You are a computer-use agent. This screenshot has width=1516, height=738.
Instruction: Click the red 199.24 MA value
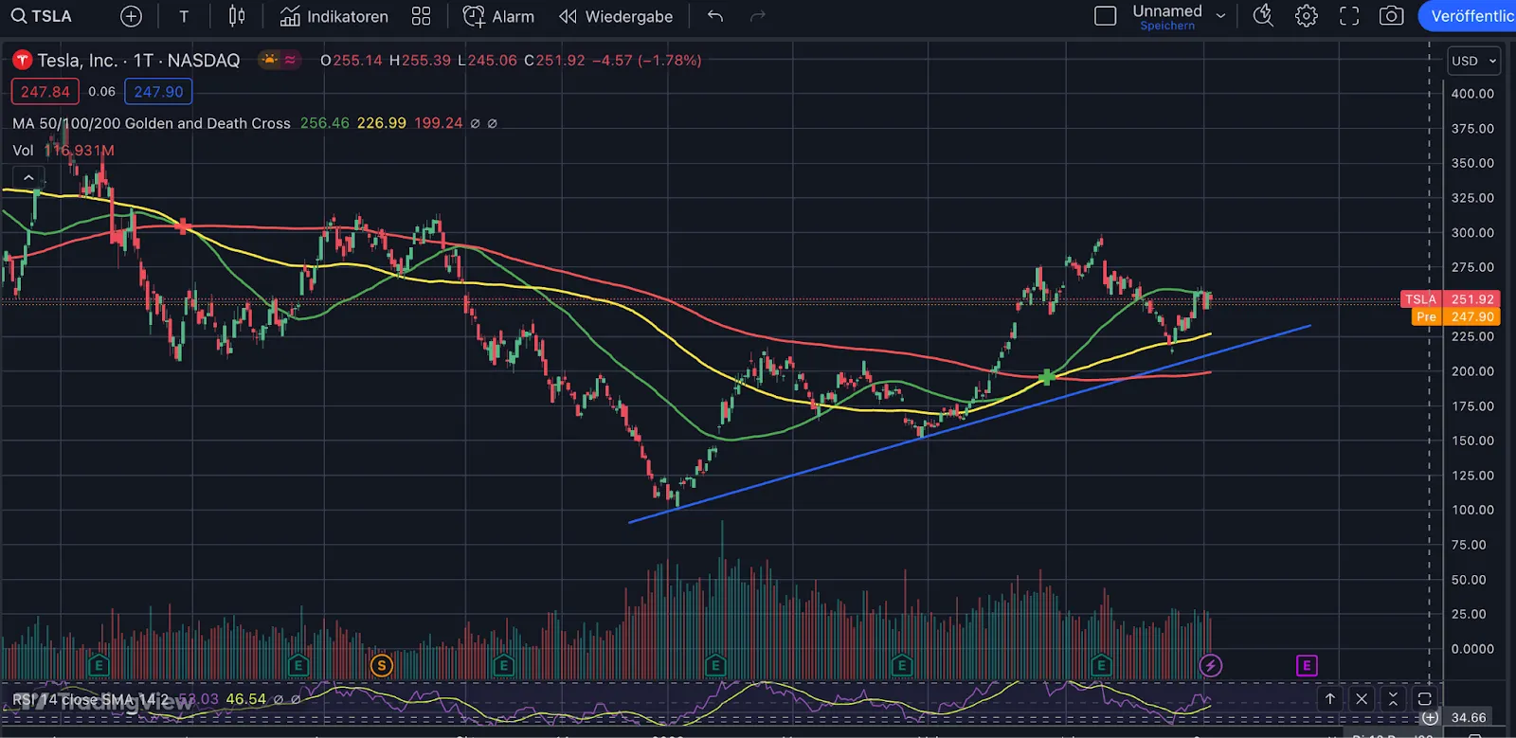coord(438,123)
